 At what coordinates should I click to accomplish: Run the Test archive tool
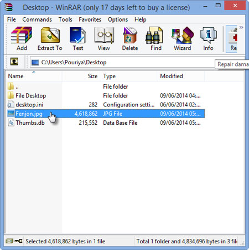[78, 39]
